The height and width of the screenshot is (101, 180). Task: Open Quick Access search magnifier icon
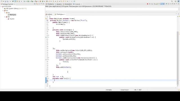click(172, 1)
